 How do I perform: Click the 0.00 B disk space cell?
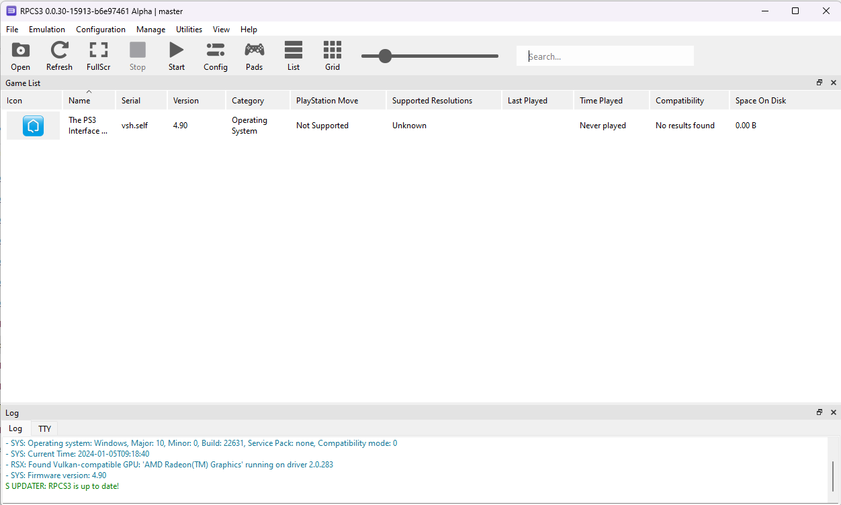click(x=746, y=126)
